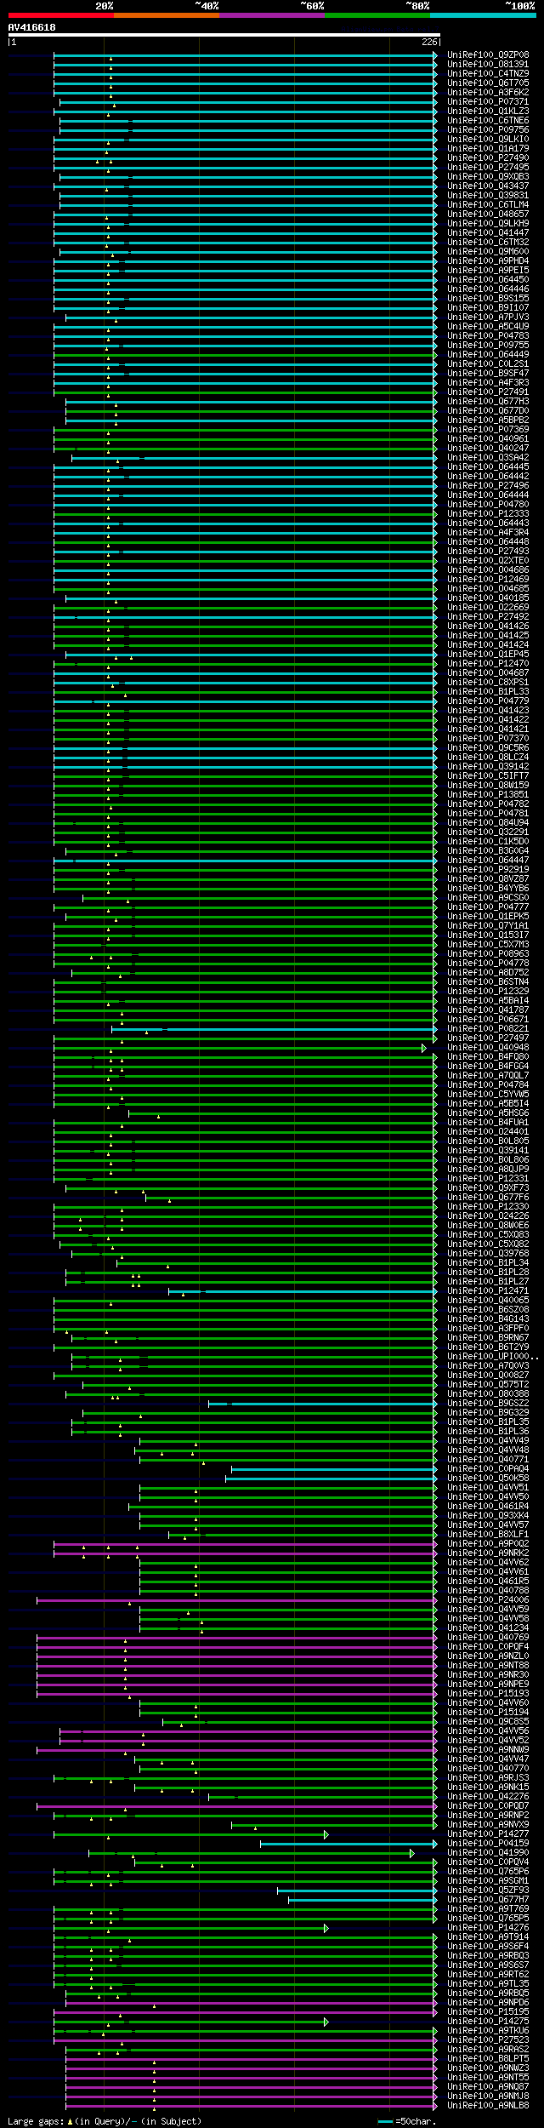The width and height of the screenshot is (544, 2128).
Task: Open hit UniRef100_P12471
Action: coord(488,1290)
